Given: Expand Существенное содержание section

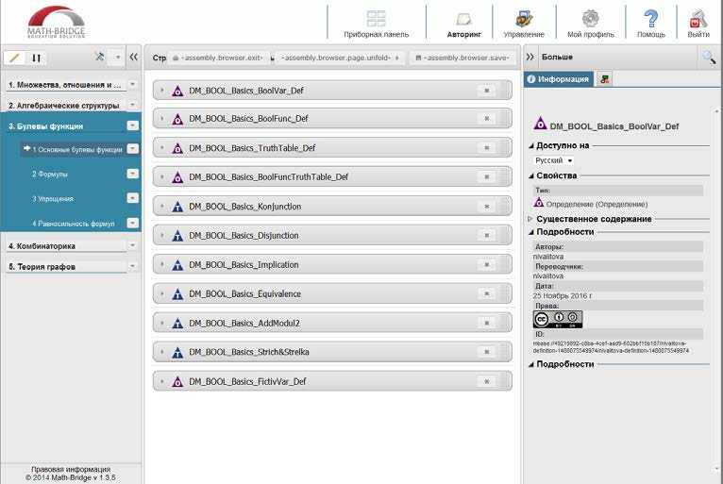Looking at the screenshot, I should tap(530, 219).
